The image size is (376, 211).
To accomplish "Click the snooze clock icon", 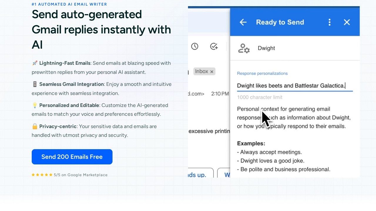I will click(195, 46).
